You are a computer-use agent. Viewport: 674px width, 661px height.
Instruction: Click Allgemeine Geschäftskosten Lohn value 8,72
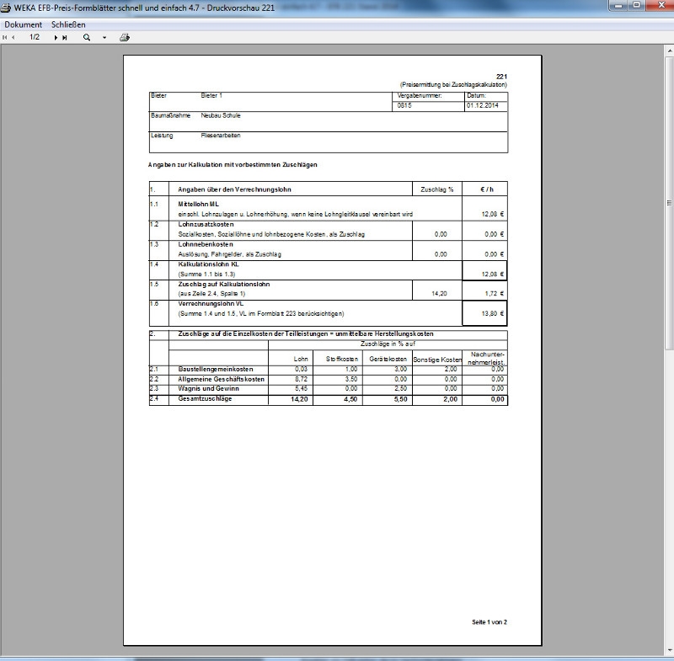click(301, 379)
